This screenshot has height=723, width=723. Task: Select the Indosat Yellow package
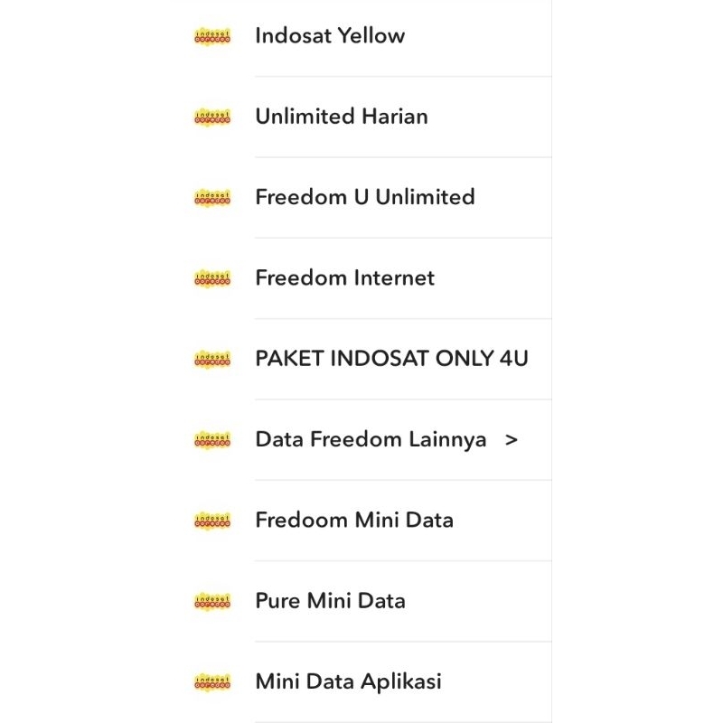click(330, 36)
